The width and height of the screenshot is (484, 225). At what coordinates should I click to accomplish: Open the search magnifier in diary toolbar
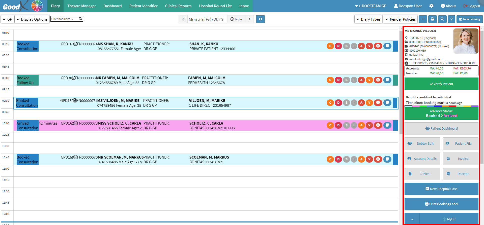(442, 19)
